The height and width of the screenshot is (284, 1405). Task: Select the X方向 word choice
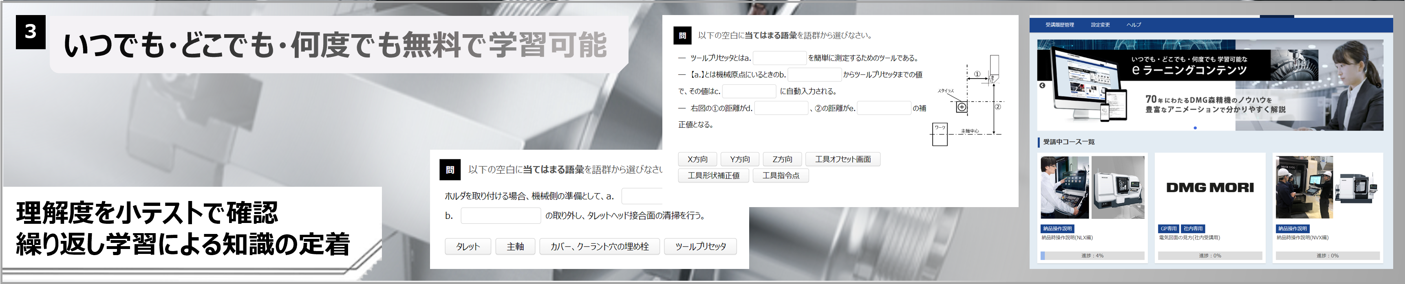[697, 159]
